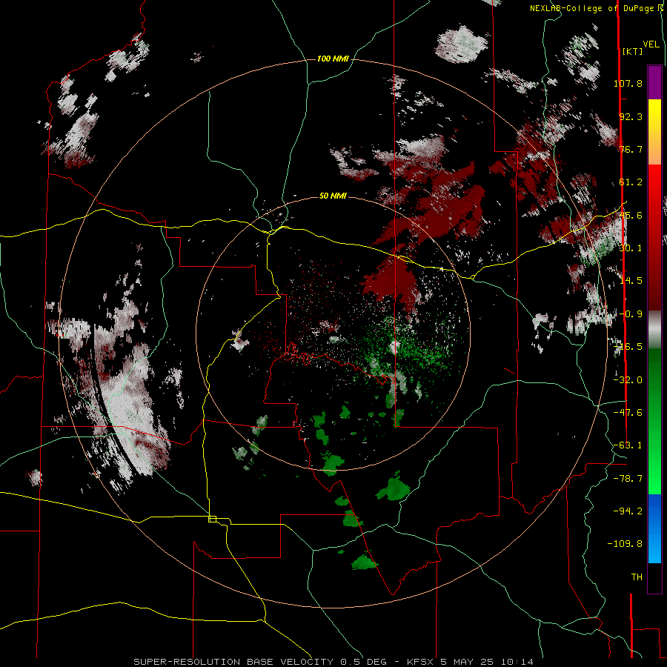The width and height of the screenshot is (667, 667).
Task: Click the -32.0 value on the velocity scale
Action: coord(628,380)
